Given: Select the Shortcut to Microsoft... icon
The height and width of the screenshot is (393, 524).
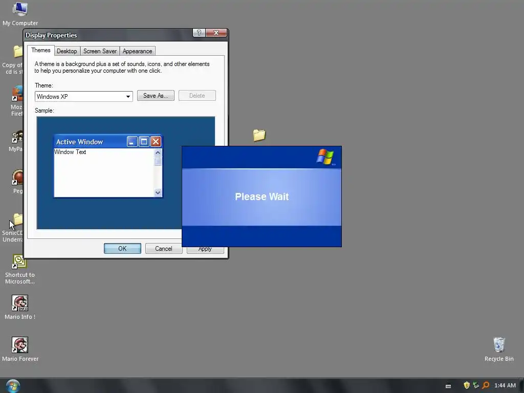Looking at the screenshot, I should [x=20, y=261].
